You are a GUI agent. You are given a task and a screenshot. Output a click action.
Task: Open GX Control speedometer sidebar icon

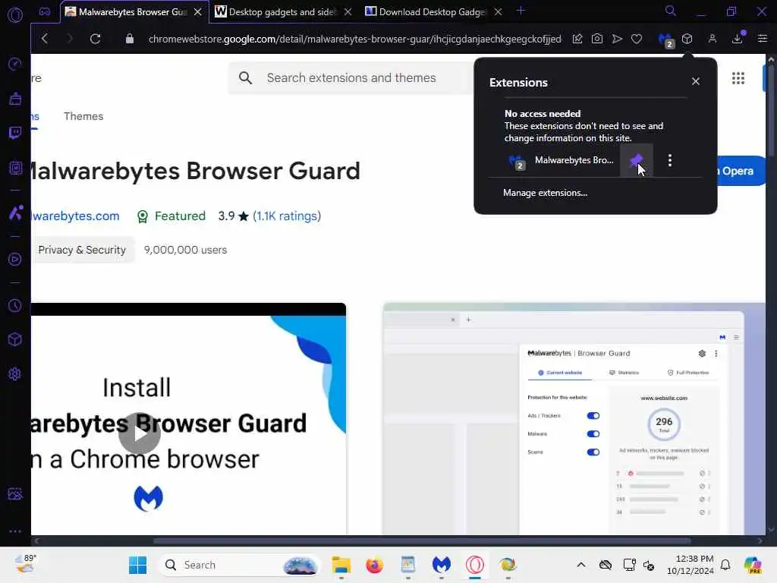15,64
